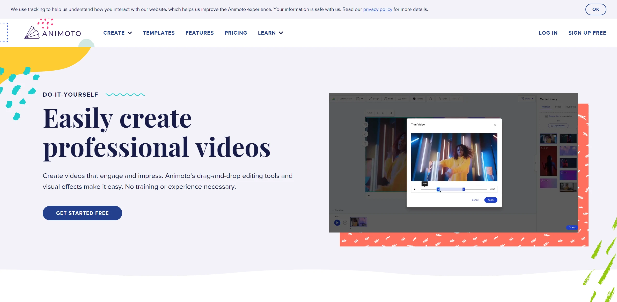Select the 0:22 media library thumbnail
The image size is (617, 302).
click(x=548, y=138)
